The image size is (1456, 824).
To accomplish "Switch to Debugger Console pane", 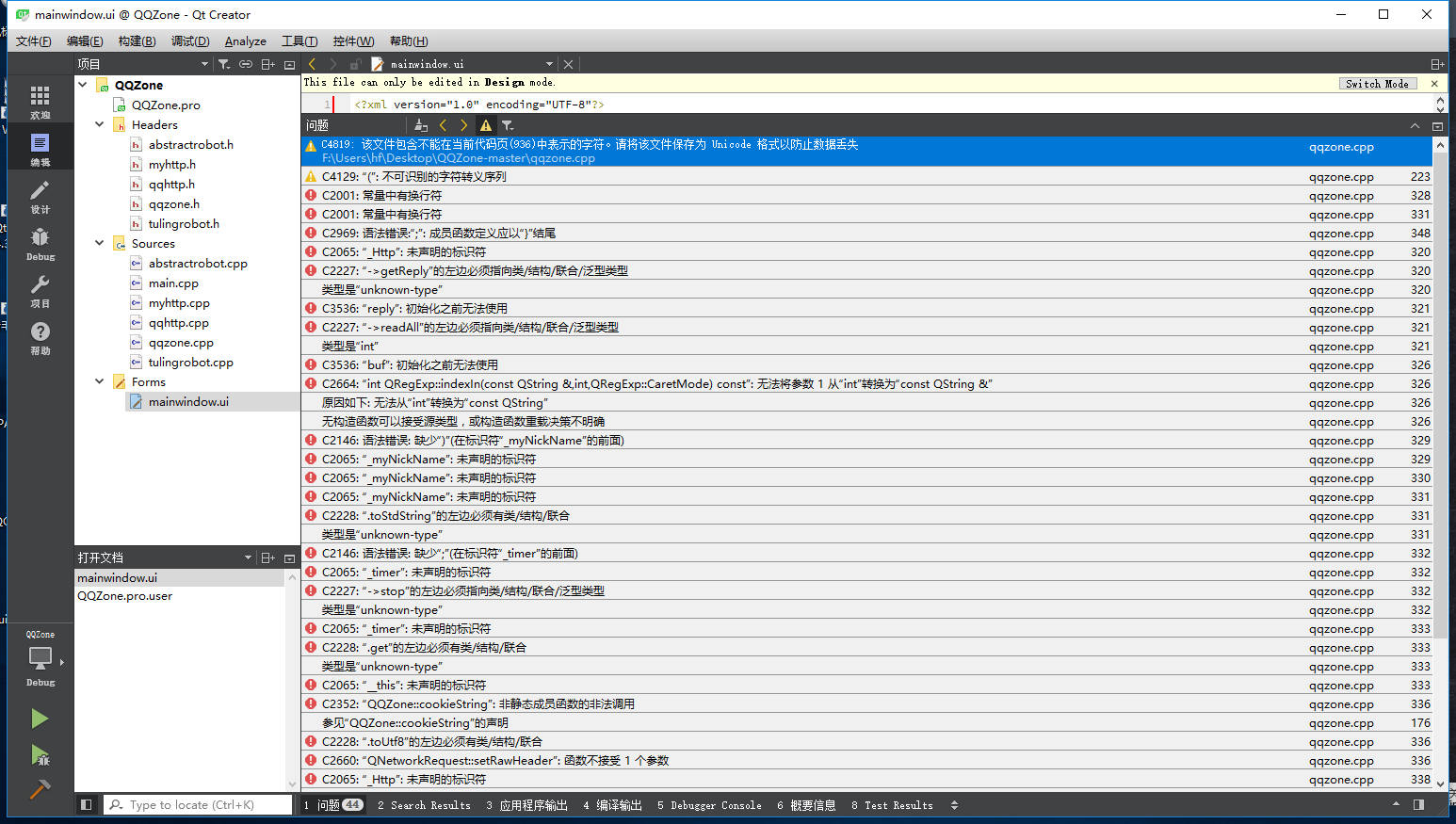I will (x=709, y=805).
